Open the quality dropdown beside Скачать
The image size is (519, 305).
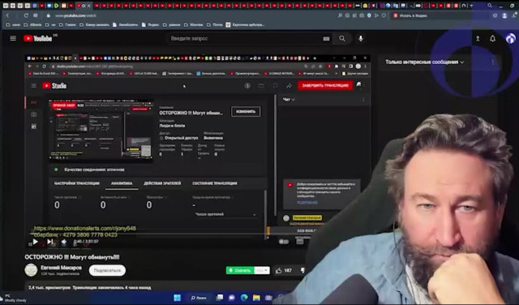click(262, 271)
